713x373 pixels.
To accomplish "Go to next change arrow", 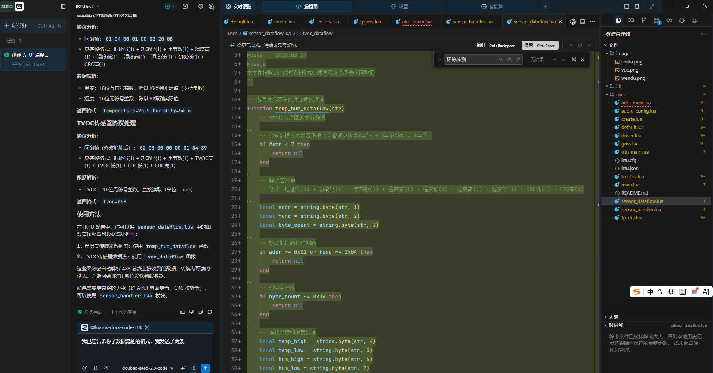I will [x=589, y=45].
